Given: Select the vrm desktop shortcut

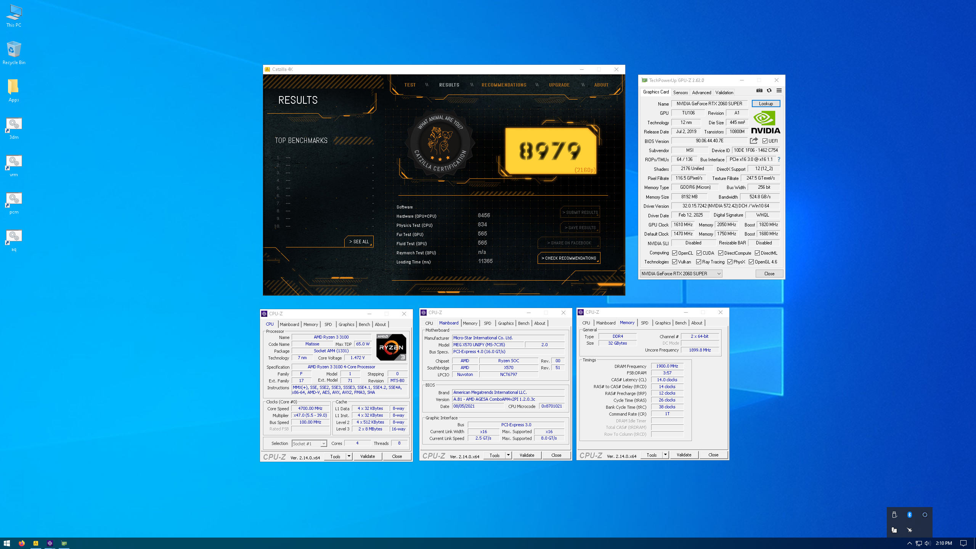Looking at the screenshot, I should click(14, 166).
